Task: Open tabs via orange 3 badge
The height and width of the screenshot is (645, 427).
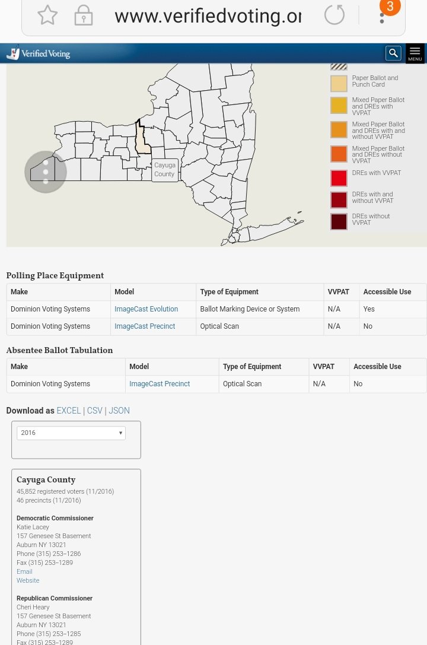Action: pyautogui.click(x=390, y=7)
